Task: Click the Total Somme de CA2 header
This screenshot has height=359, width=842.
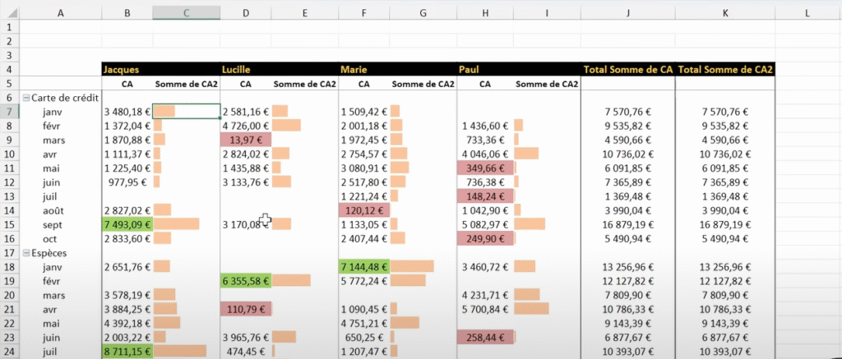Action: point(725,69)
